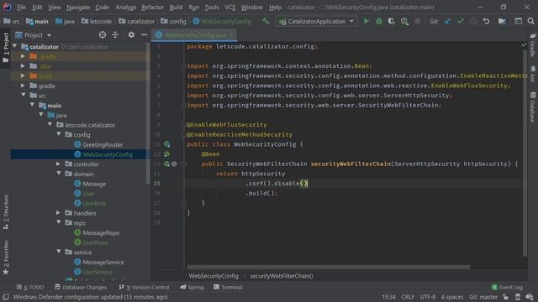Toggle file read-only lock icon in status bar
538x302 pixels.
(505, 297)
